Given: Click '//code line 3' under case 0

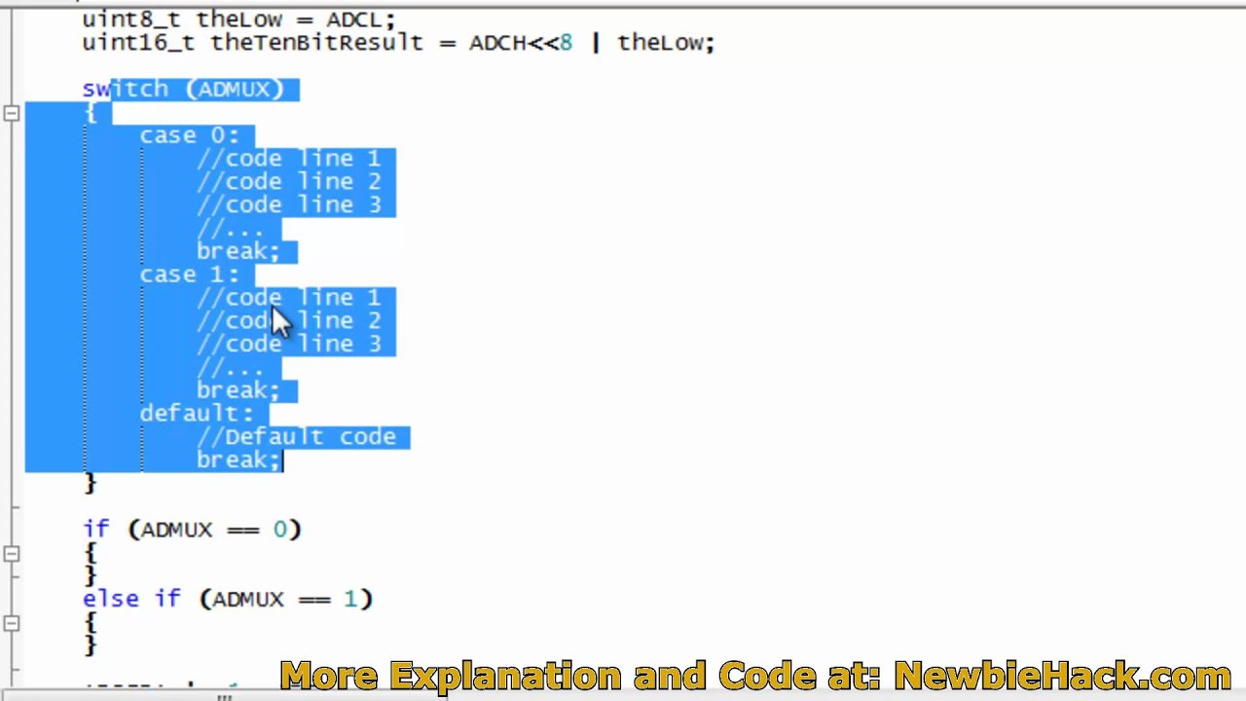Looking at the screenshot, I should (x=288, y=205).
